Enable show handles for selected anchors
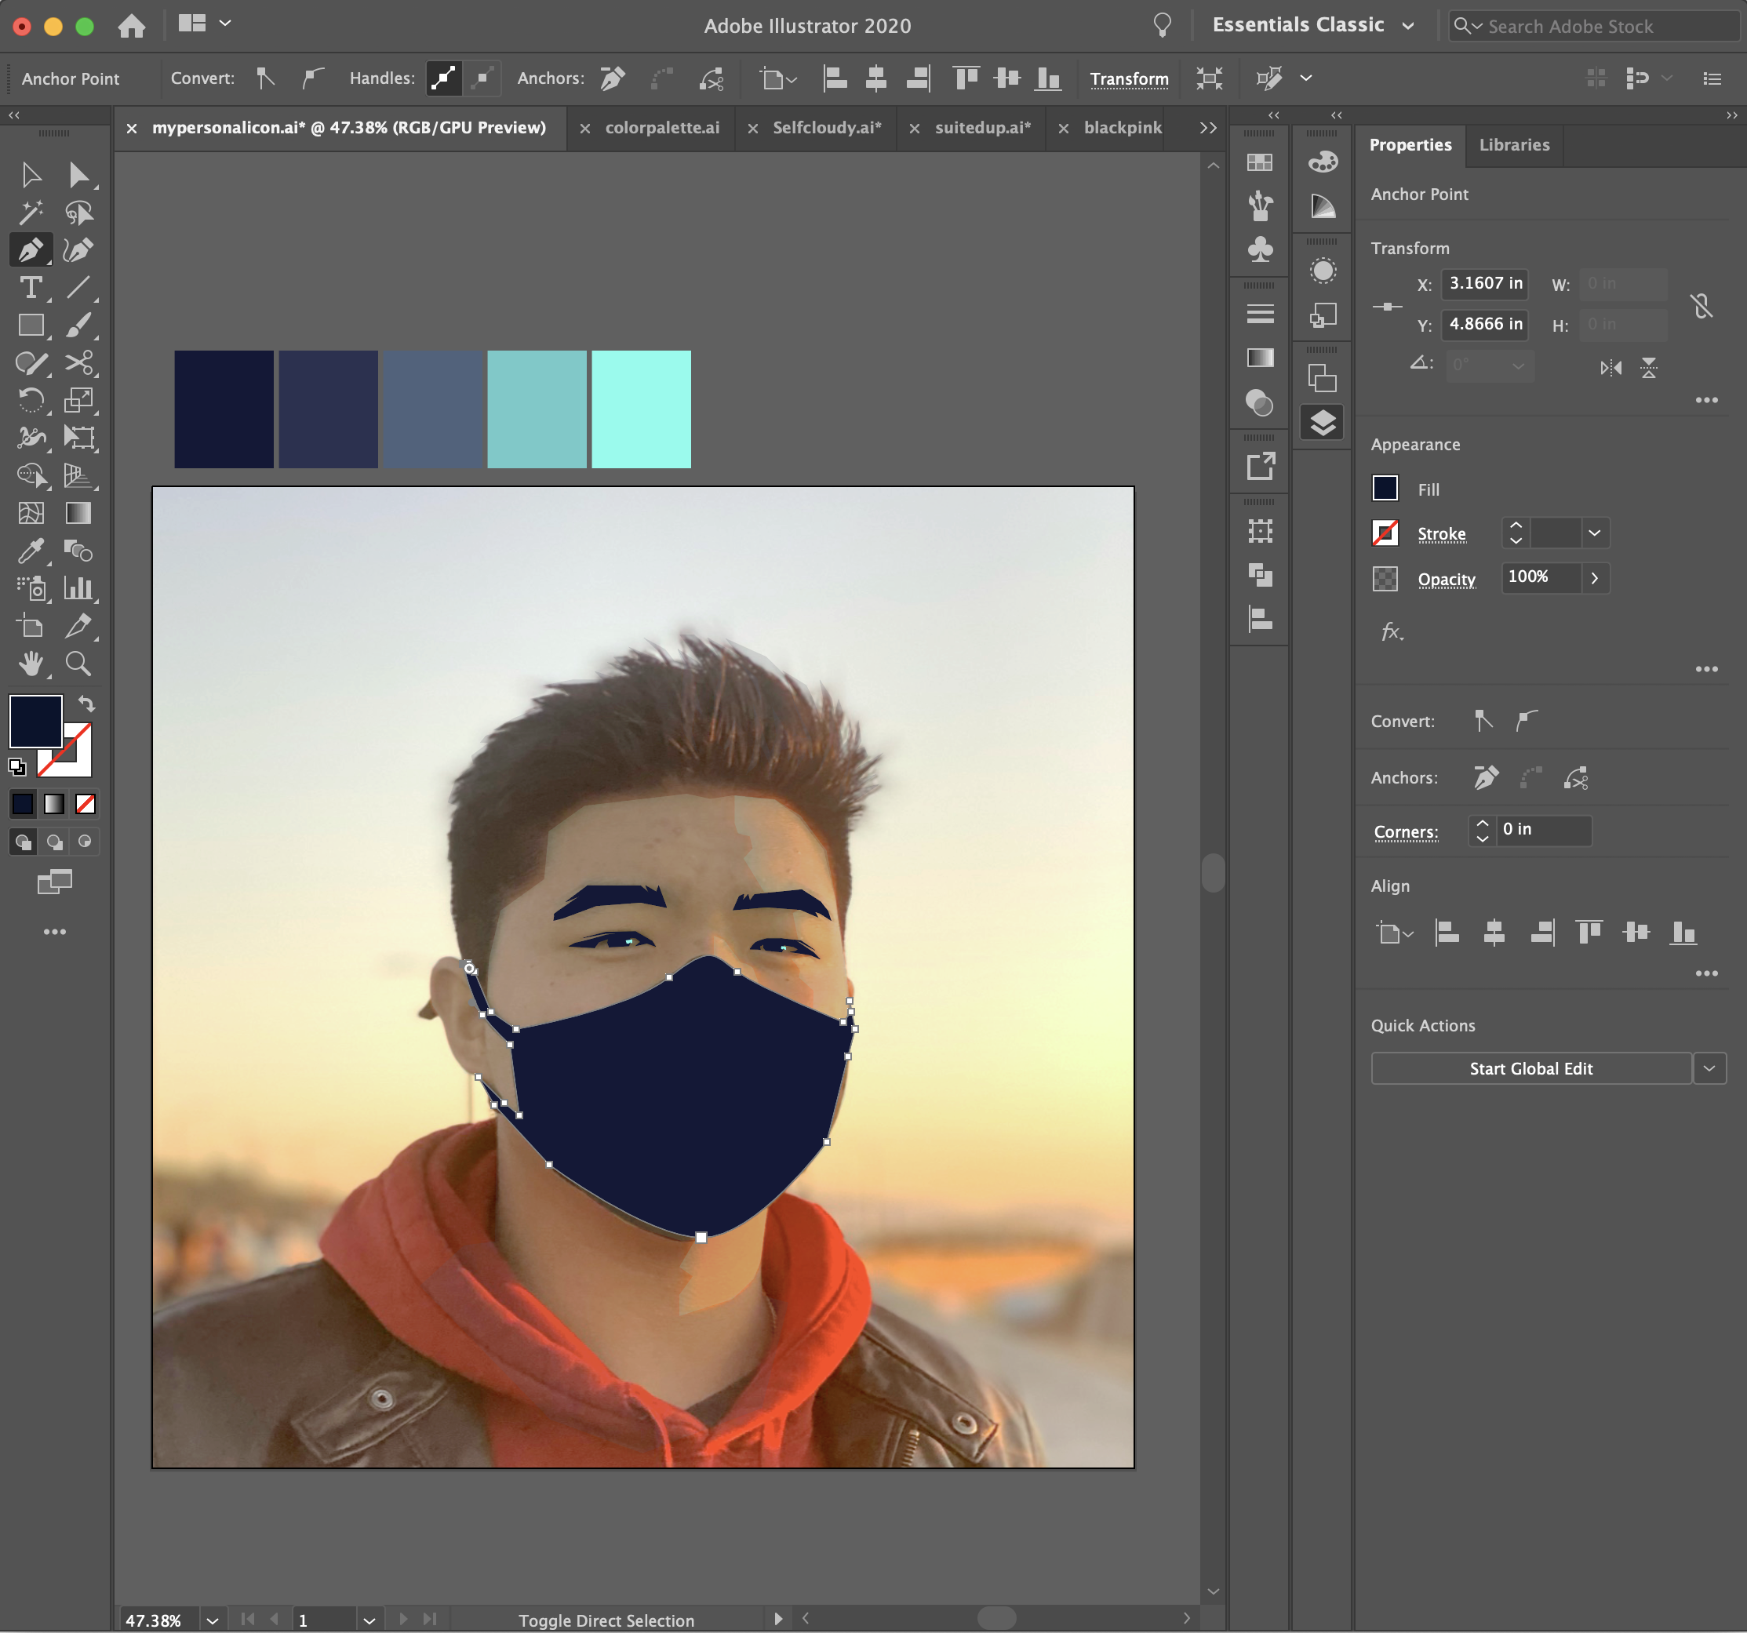Viewport: 1747px width, 1633px height. pos(444,78)
